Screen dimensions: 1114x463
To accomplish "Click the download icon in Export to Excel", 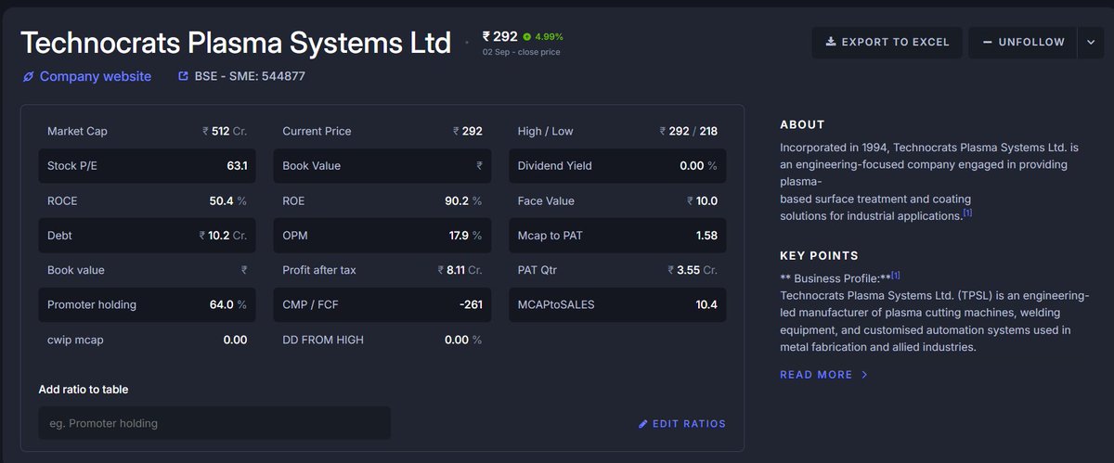I will coord(831,42).
